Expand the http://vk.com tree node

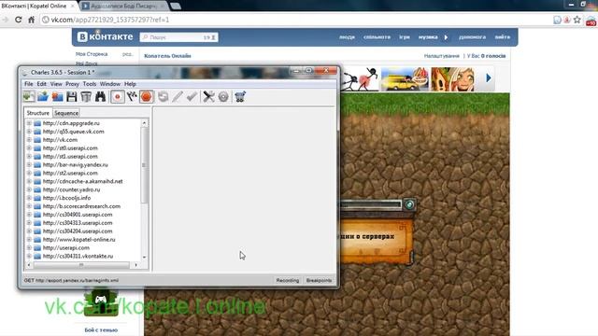click(x=29, y=140)
